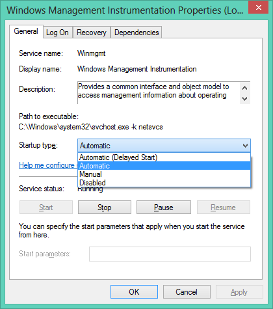Screen dimensions: 273x309
Task: Stop the running service
Action: click(105, 208)
